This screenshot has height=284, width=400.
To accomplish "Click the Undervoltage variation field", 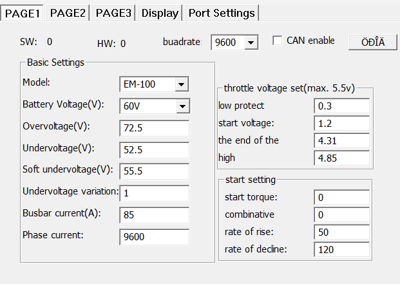I will pyautogui.click(x=154, y=193).
